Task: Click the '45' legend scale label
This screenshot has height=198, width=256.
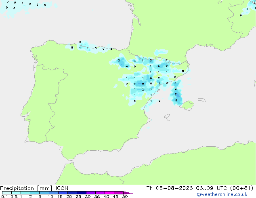Action: (x=115, y=196)
